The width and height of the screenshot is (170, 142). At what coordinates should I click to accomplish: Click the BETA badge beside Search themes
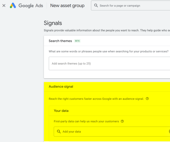point(77,41)
